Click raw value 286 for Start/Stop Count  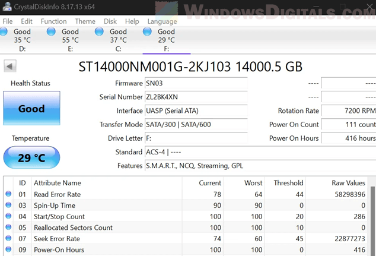click(x=359, y=217)
